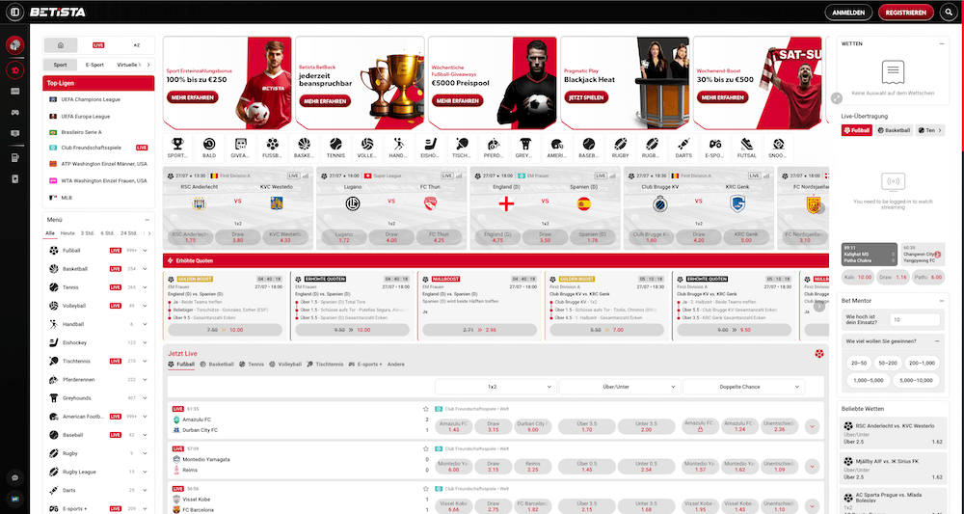Show more sport type tabs arrow
The width and height of the screenshot is (964, 514).
pos(148,65)
